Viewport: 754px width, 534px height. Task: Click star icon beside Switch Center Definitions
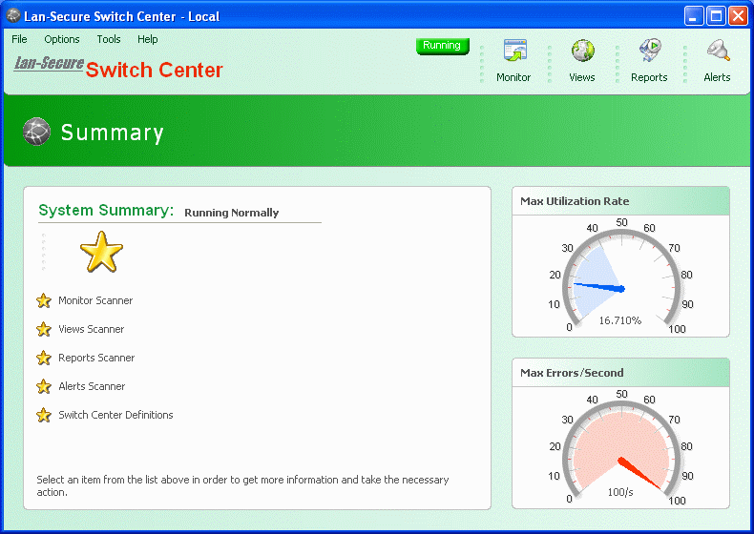point(44,415)
